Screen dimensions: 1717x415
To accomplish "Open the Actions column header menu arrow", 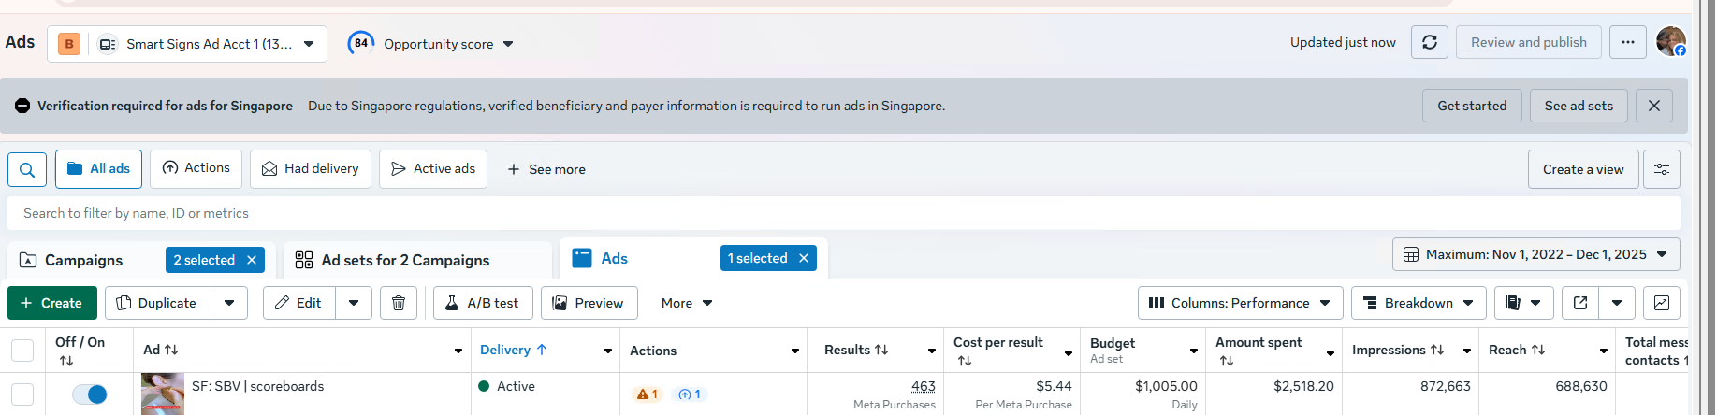I will (795, 351).
